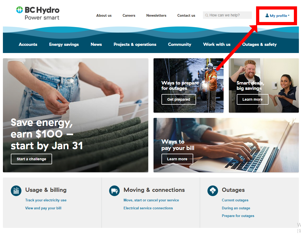
Task: Open the Careers link
Action: 129,15
